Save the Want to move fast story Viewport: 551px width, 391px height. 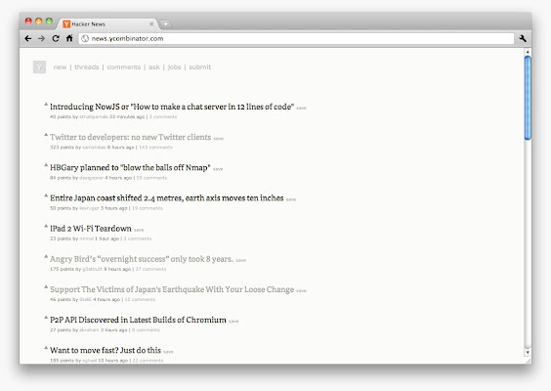pyautogui.click(x=168, y=352)
